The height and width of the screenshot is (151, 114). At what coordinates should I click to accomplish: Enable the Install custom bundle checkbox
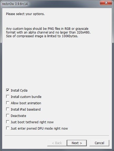point(8,97)
